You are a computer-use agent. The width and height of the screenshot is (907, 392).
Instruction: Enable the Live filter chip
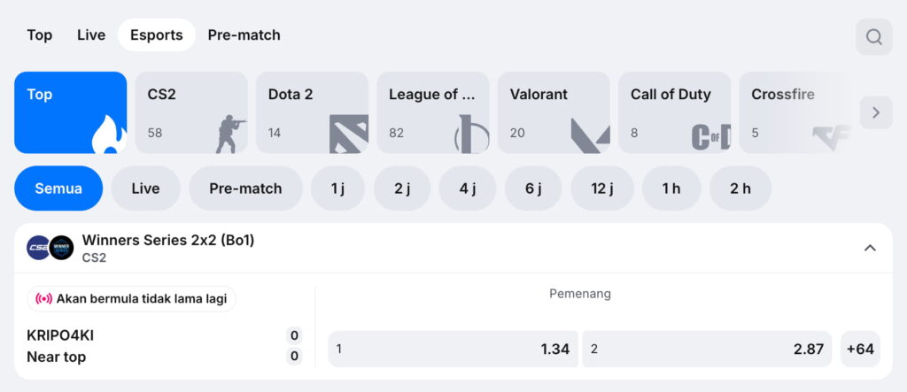pos(145,188)
